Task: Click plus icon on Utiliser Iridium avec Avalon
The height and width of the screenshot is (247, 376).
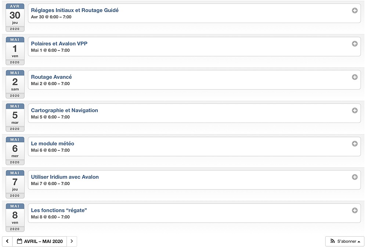Action: coord(355,177)
